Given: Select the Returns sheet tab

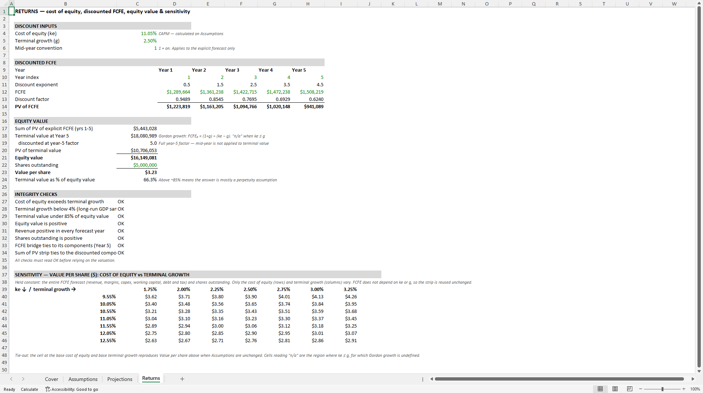Looking at the screenshot, I should [x=151, y=378].
